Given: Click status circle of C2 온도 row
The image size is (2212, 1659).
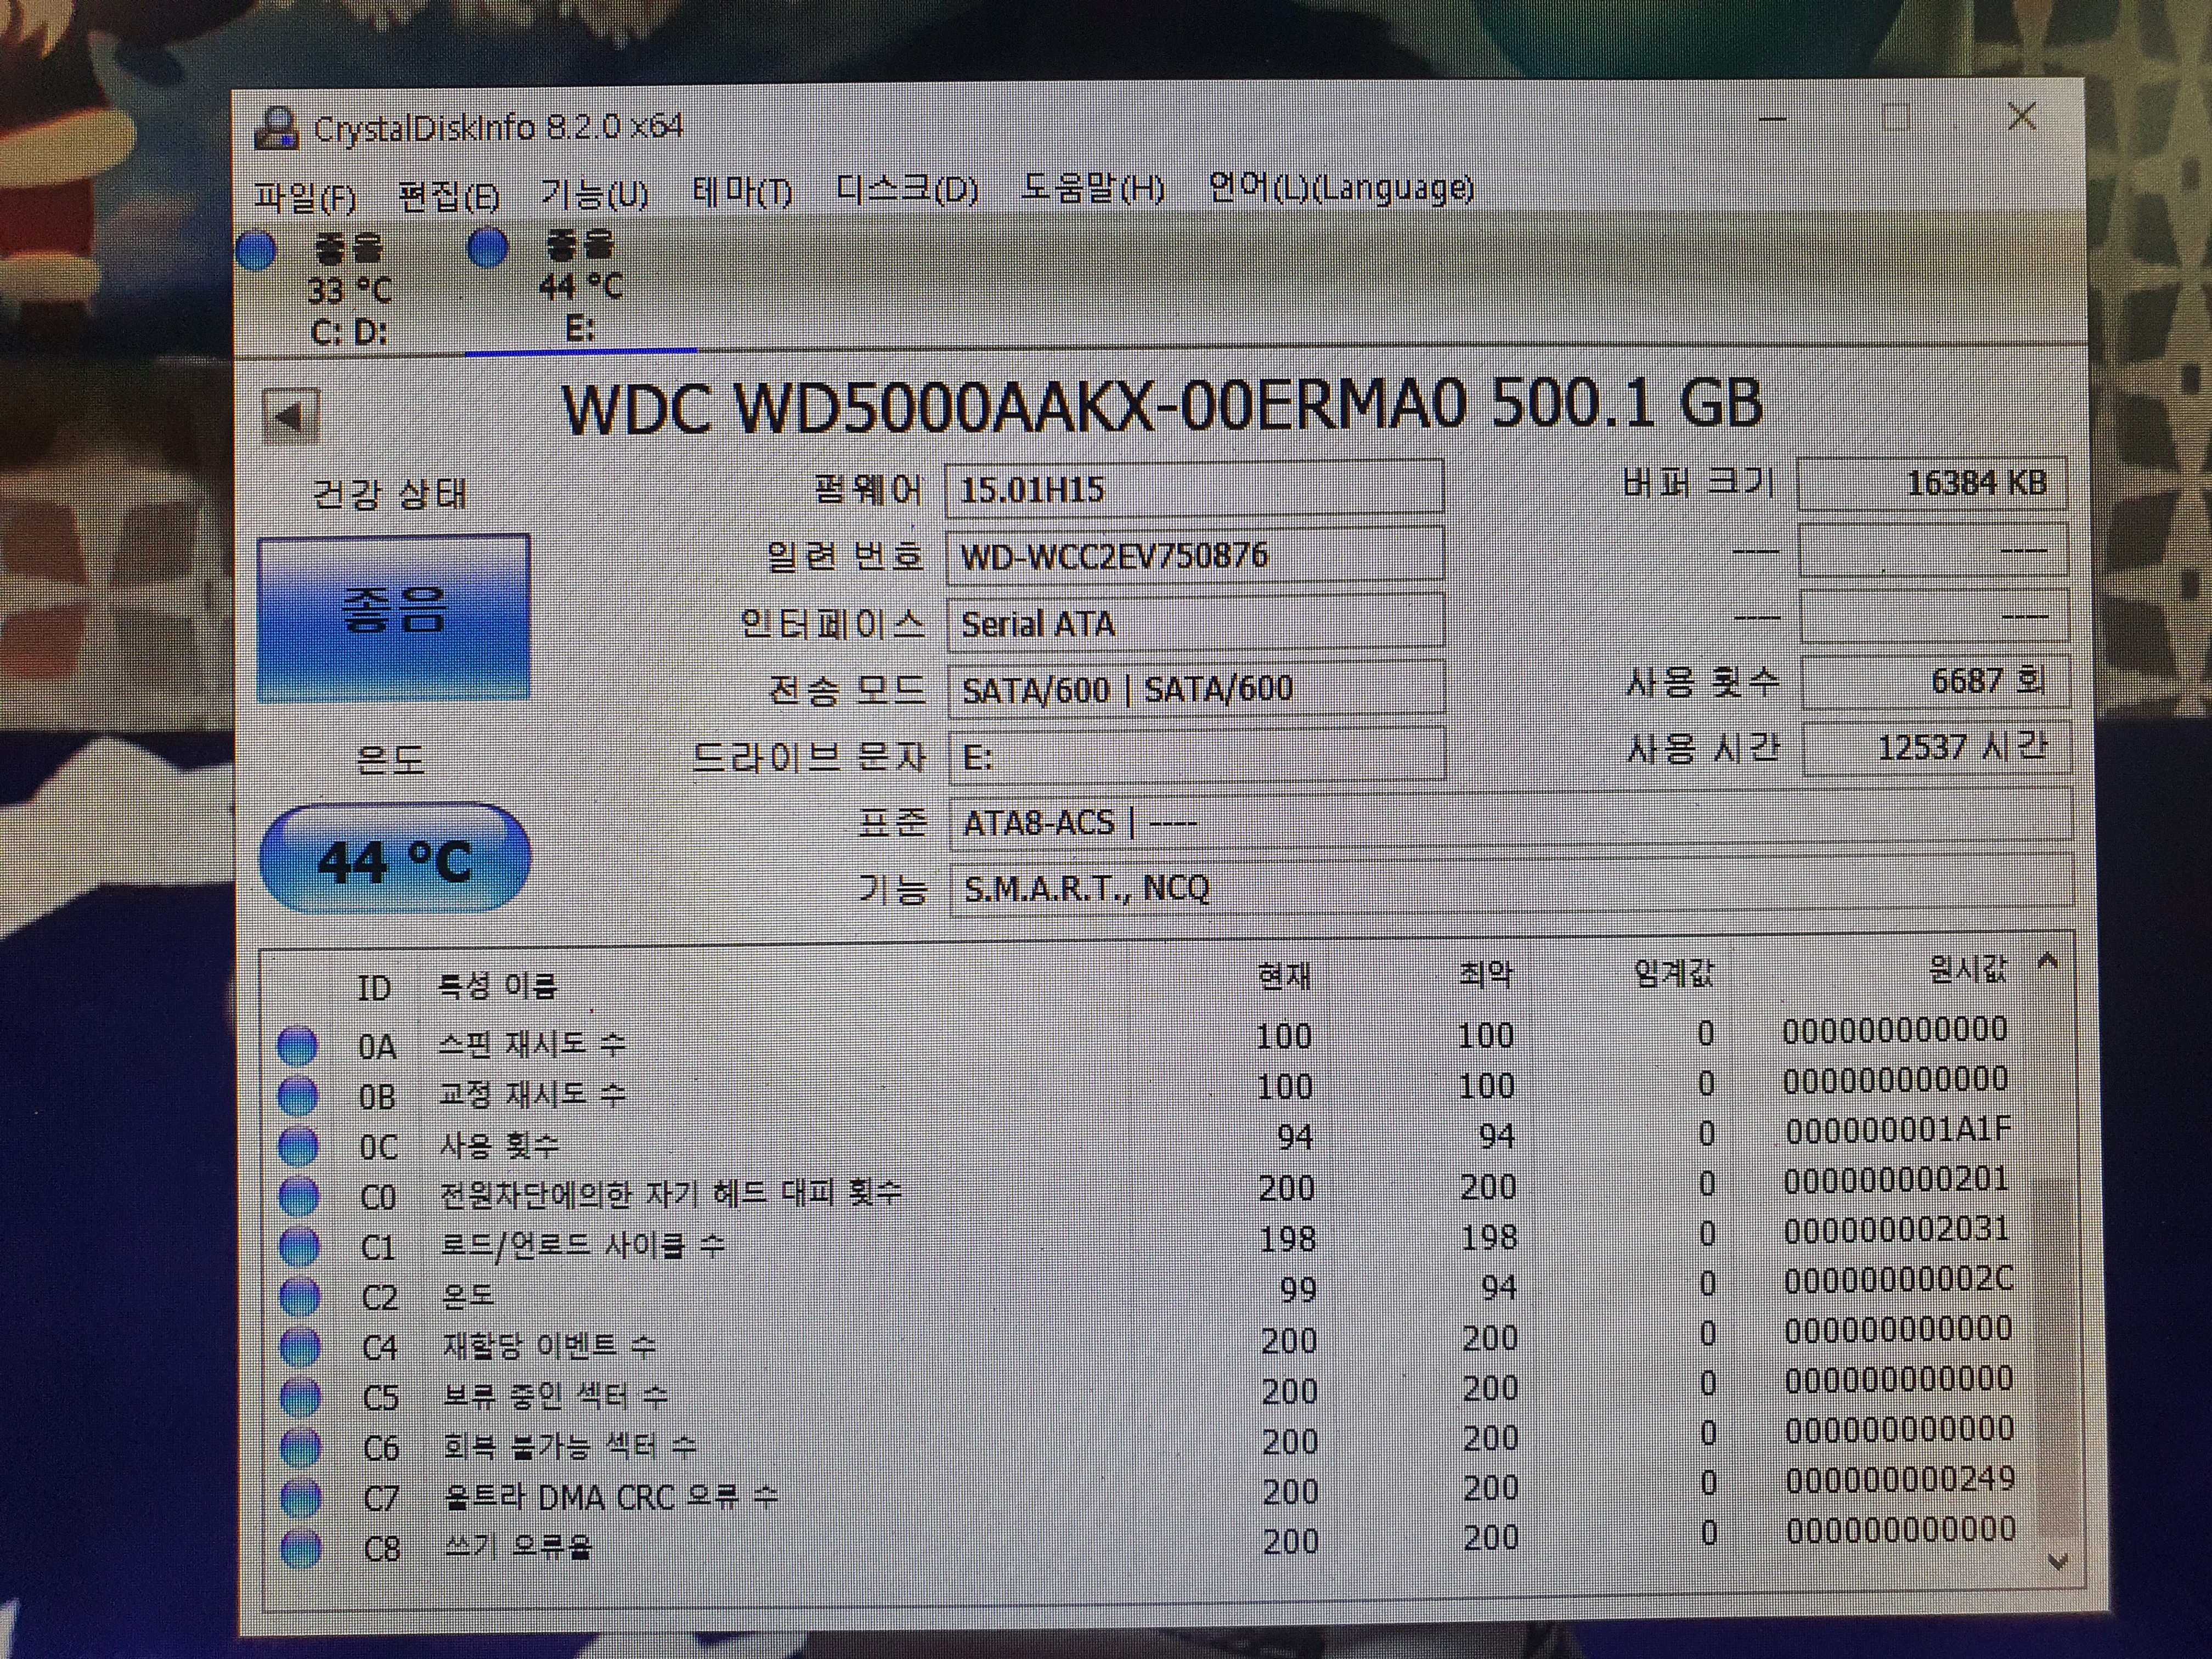Looking at the screenshot, I should (x=300, y=1296).
